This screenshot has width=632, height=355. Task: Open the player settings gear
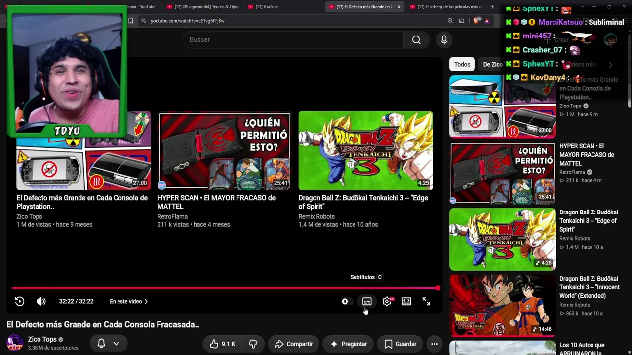tap(387, 301)
